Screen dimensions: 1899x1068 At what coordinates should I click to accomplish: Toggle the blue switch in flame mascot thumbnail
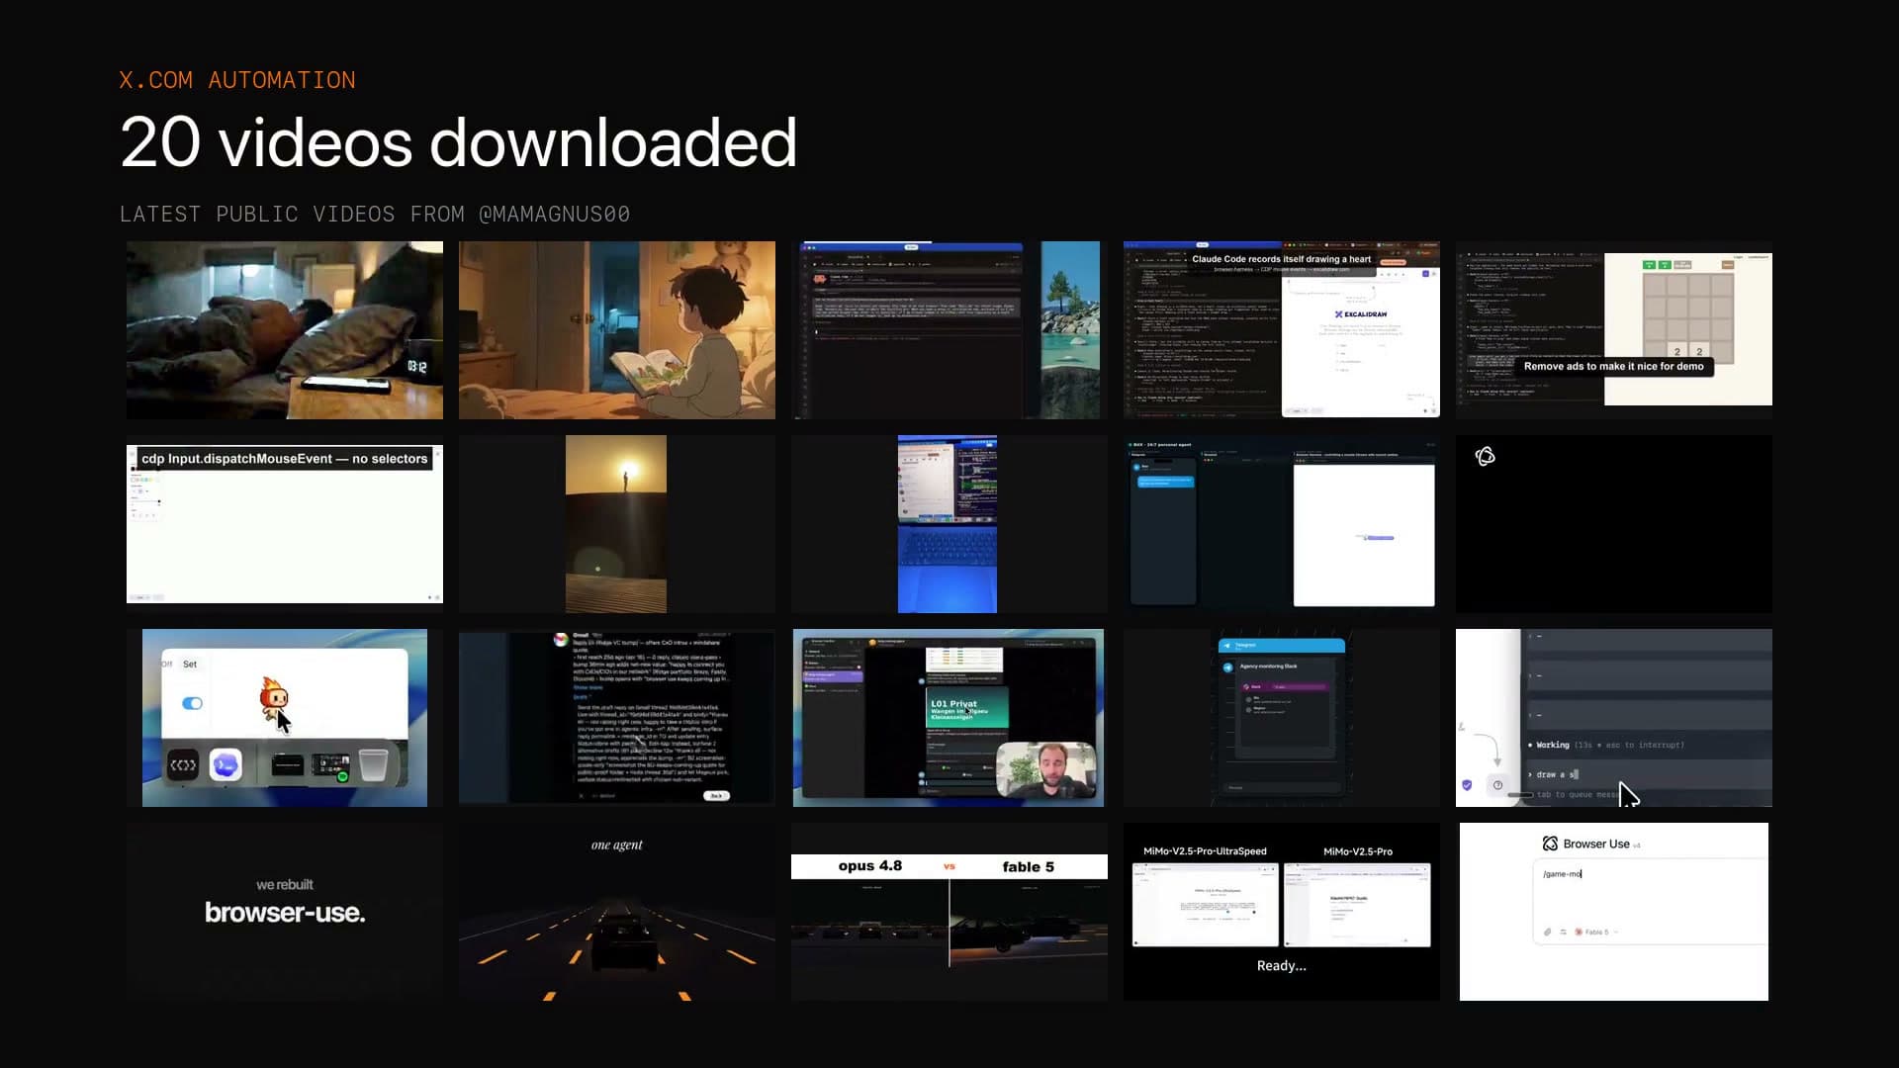click(x=193, y=703)
